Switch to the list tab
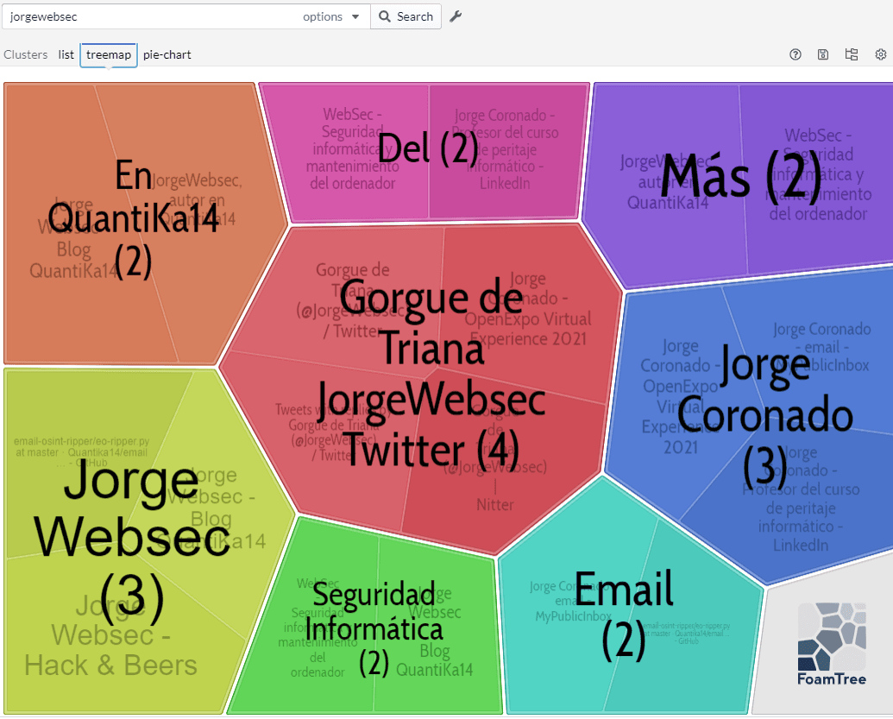 66,54
